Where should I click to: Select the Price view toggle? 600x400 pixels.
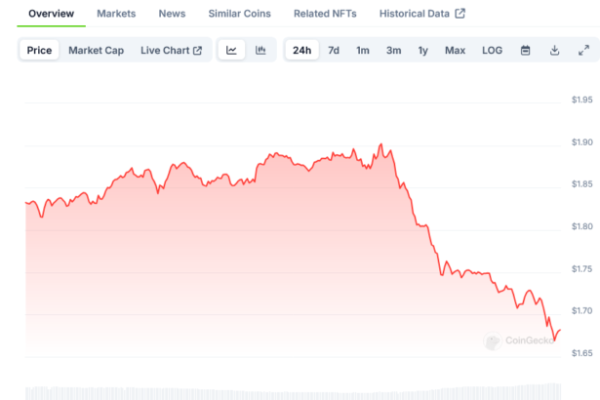(x=40, y=50)
